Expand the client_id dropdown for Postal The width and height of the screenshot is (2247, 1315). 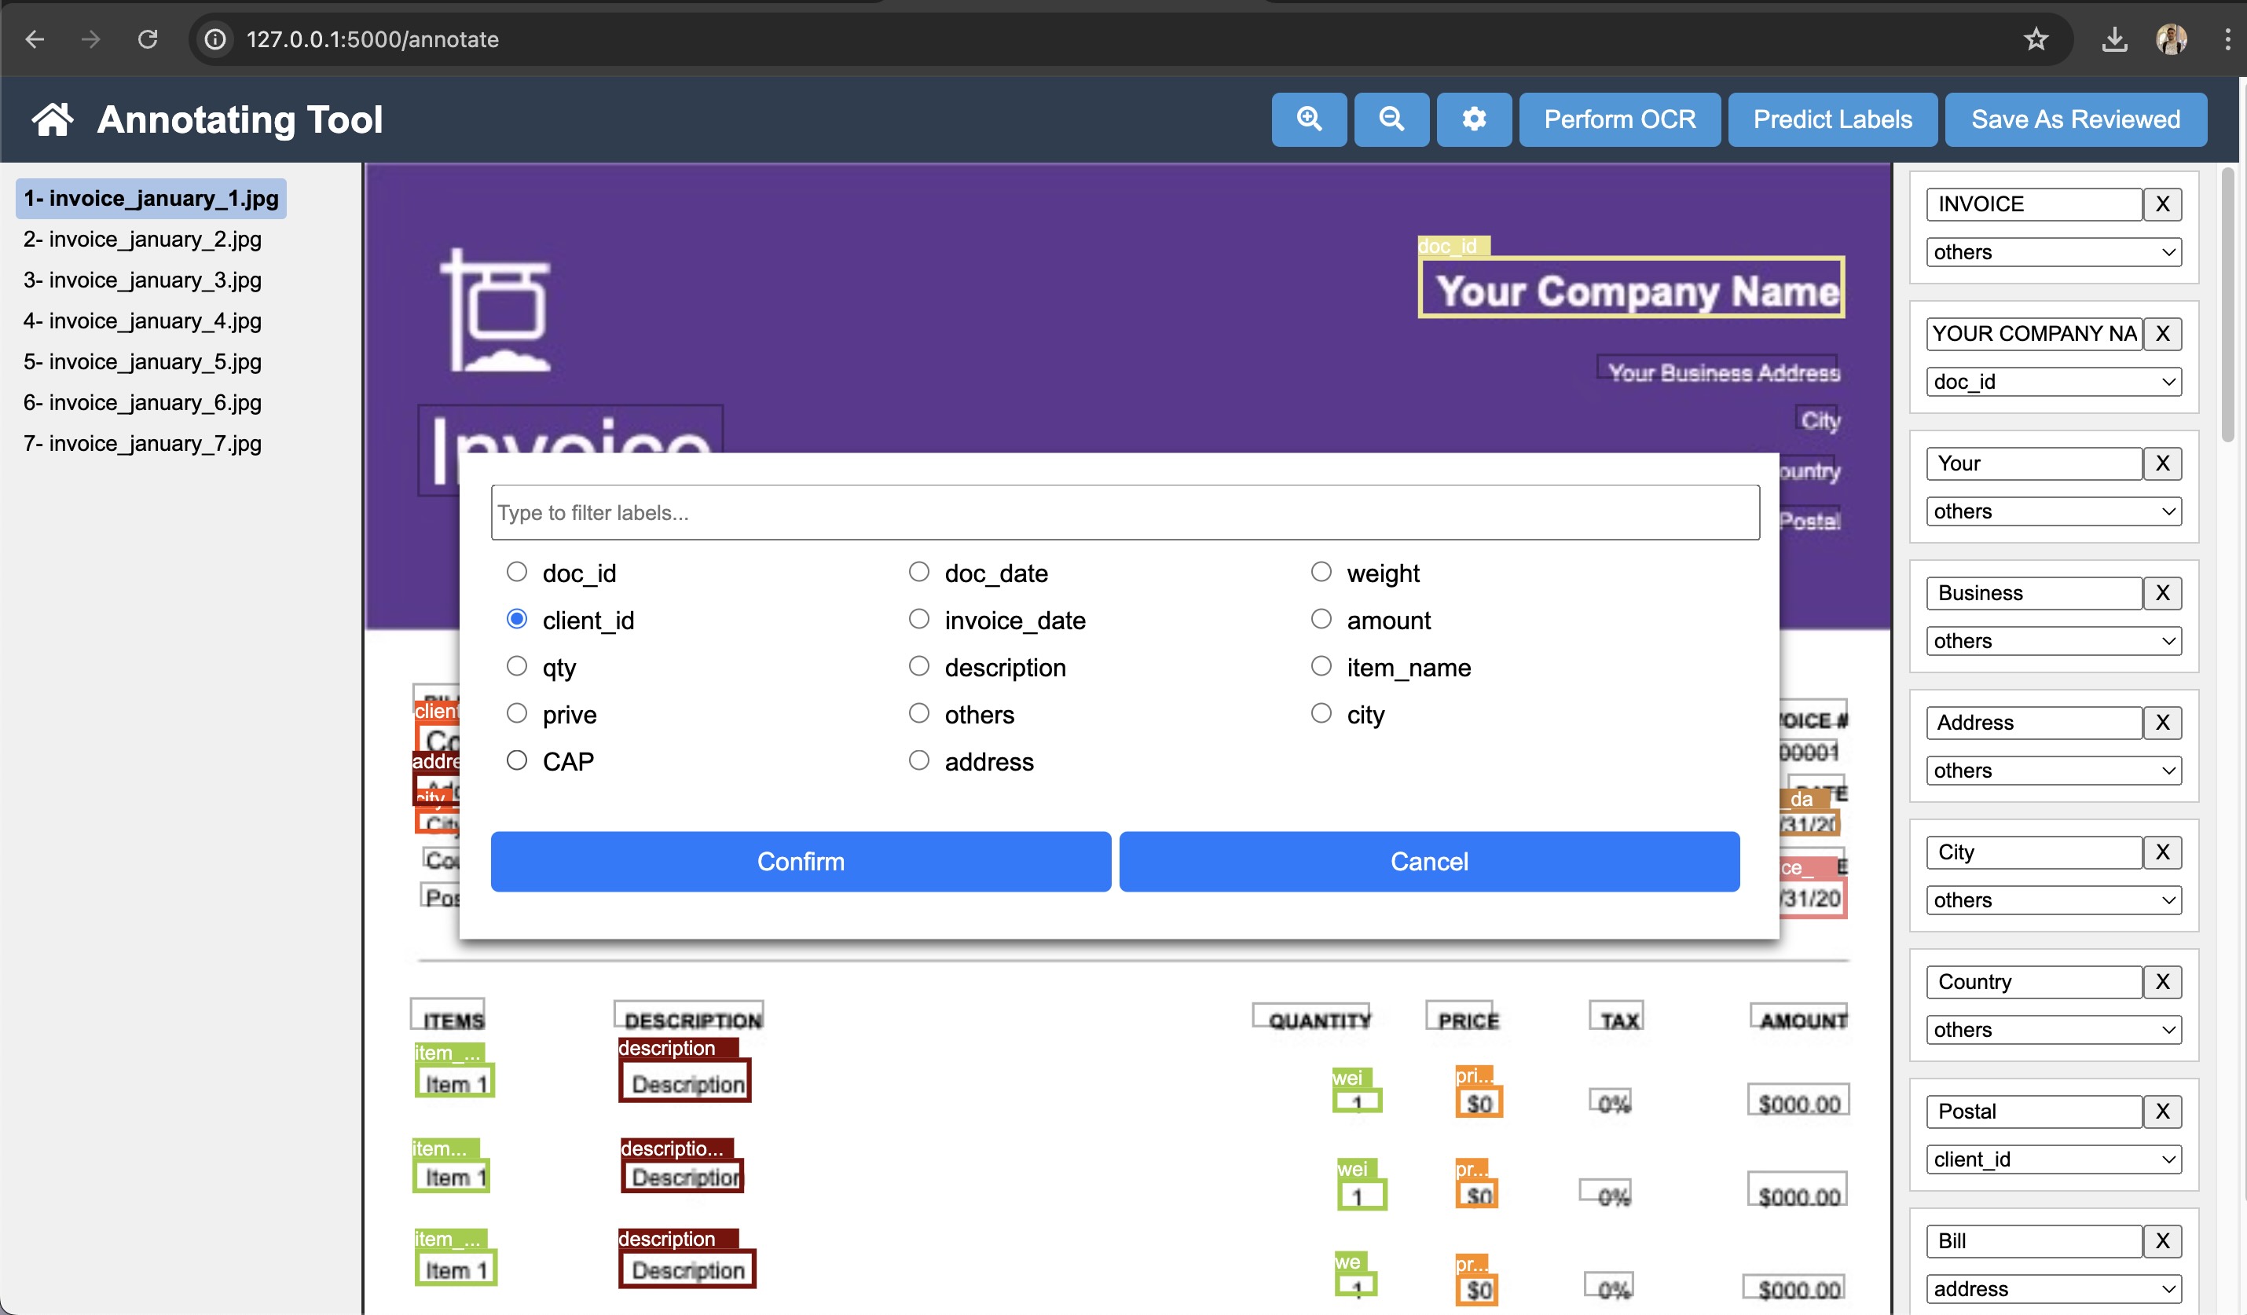click(2053, 1159)
